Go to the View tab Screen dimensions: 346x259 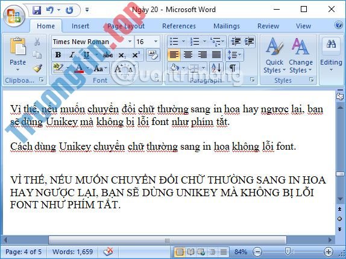click(303, 26)
